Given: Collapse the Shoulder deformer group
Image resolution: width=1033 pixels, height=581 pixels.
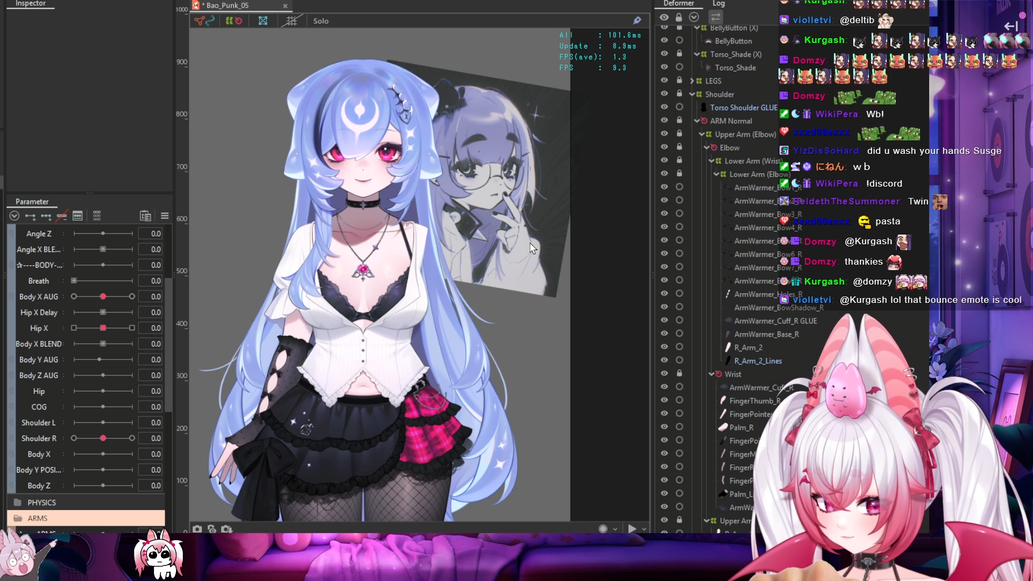Looking at the screenshot, I should pyautogui.click(x=692, y=94).
